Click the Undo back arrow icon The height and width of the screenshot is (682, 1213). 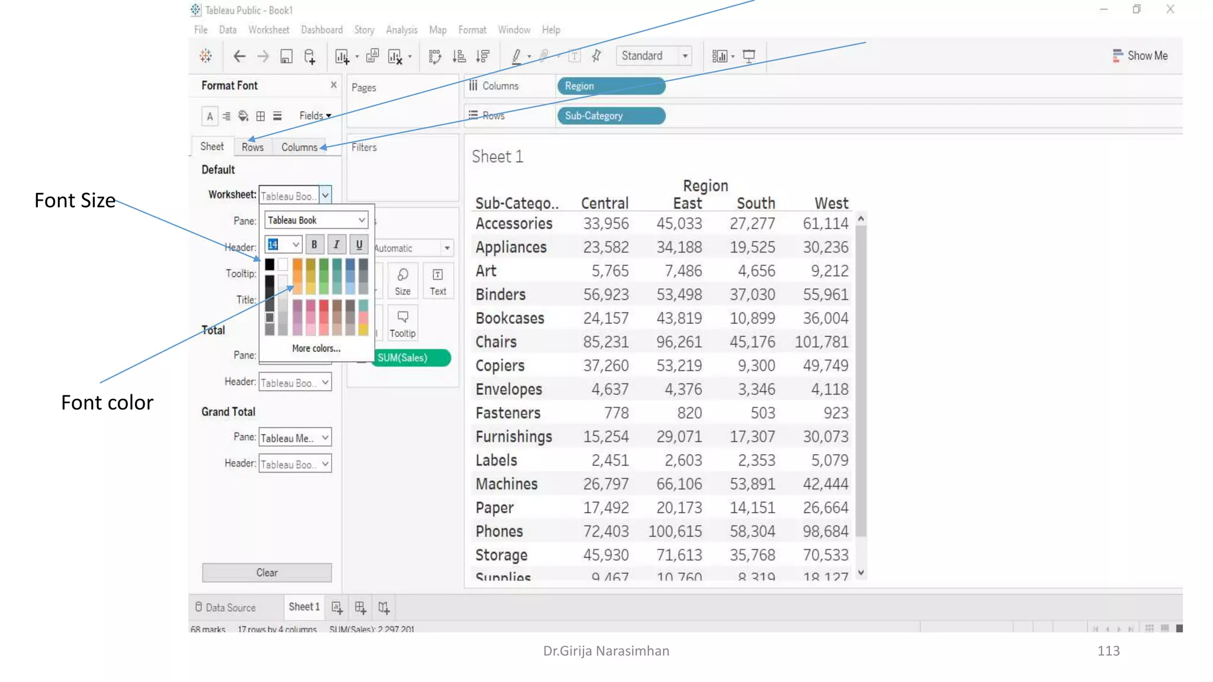[x=239, y=56]
